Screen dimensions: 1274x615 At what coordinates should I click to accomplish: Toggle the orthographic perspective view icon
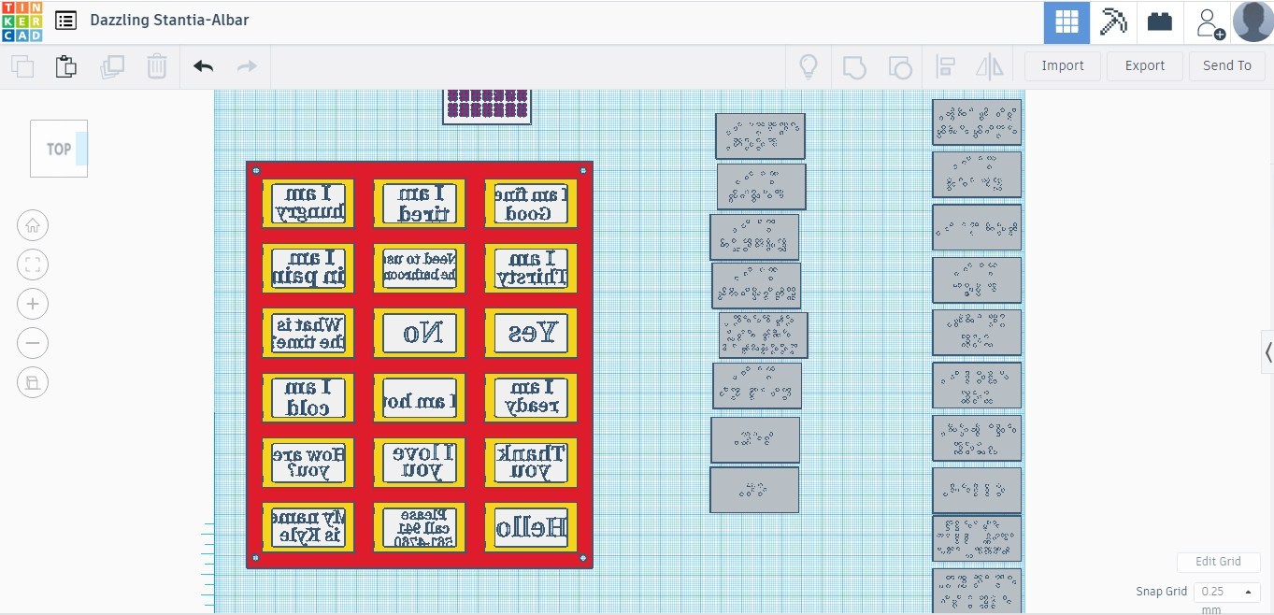pyautogui.click(x=33, y=382)
